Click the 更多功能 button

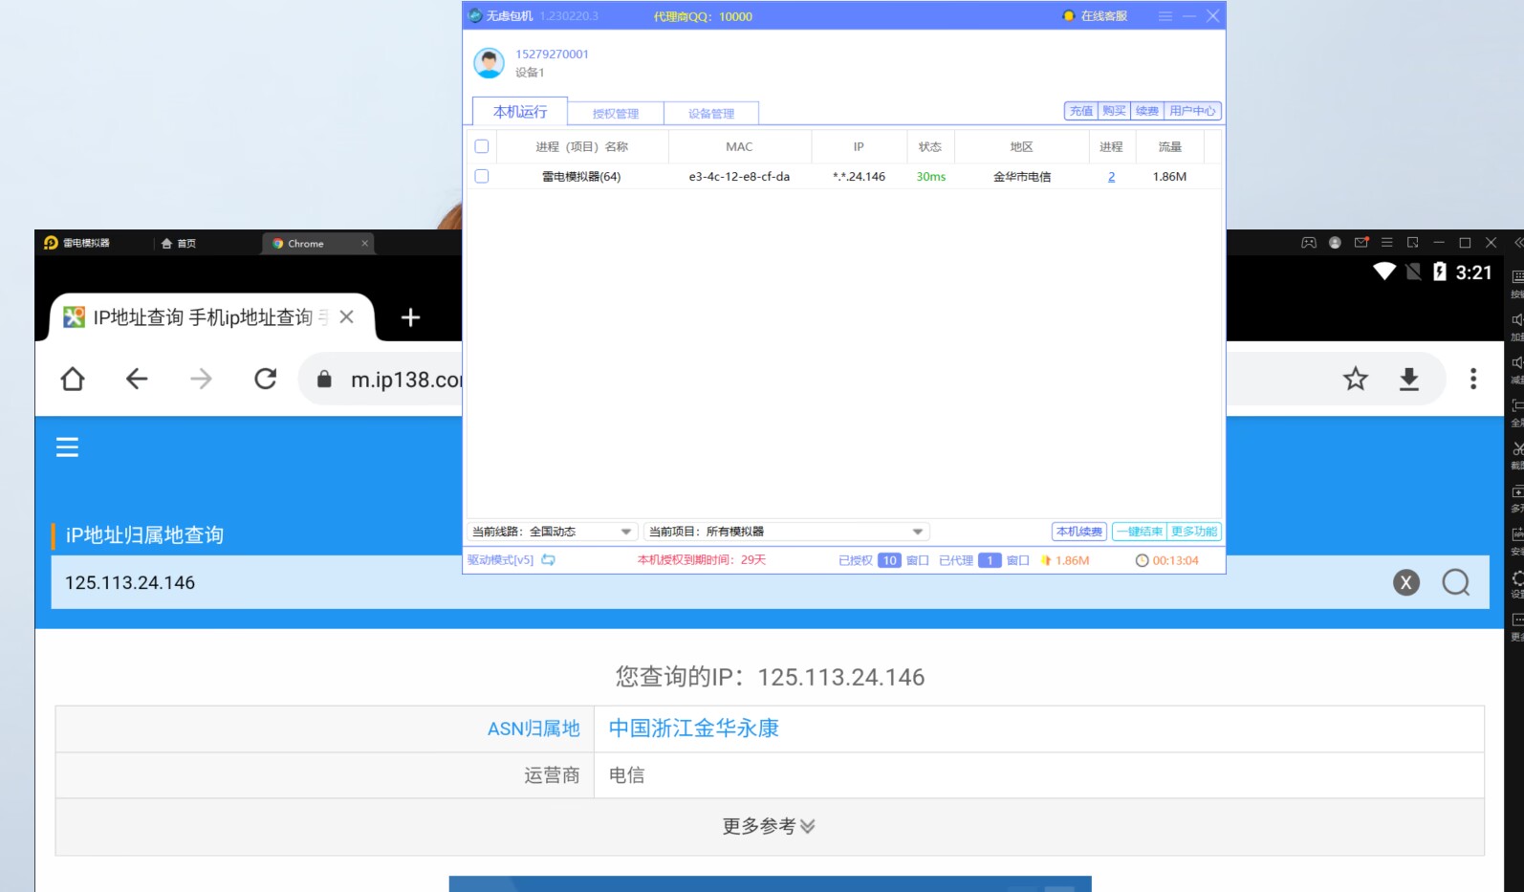click(x=1194, y=532)
